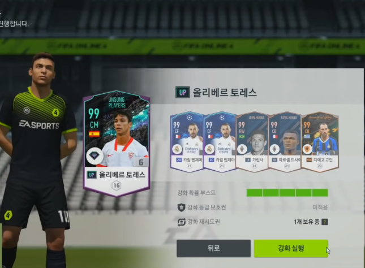Toggle the 미적용 protection ticket status
This screenshot has width=365, height=268.
[320, 208]
